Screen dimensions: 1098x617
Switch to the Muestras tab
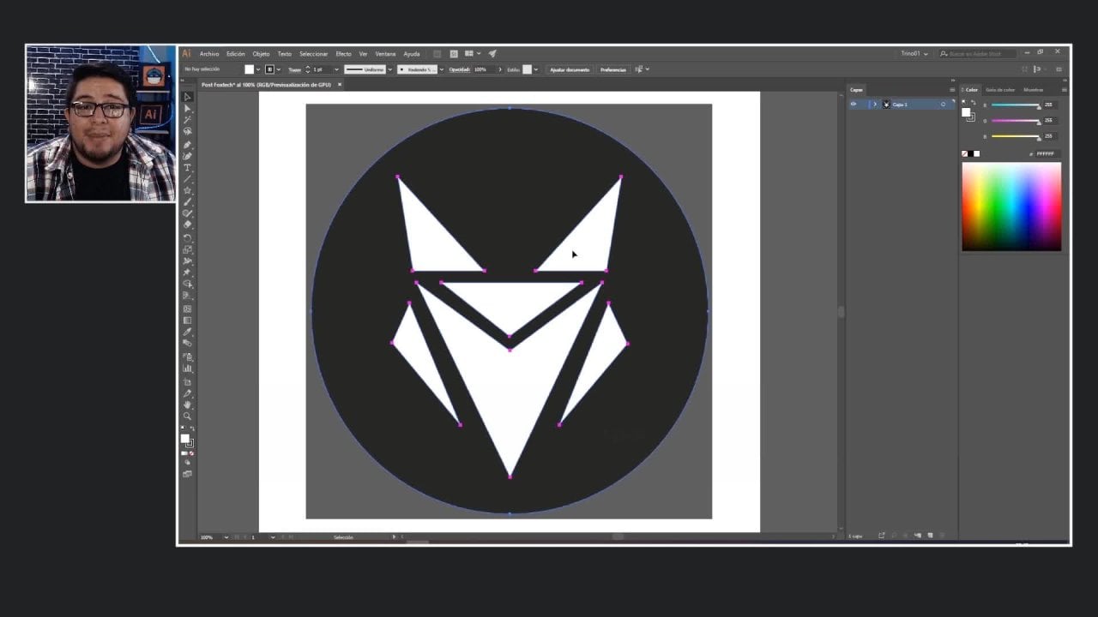[x=1033, y=89]
